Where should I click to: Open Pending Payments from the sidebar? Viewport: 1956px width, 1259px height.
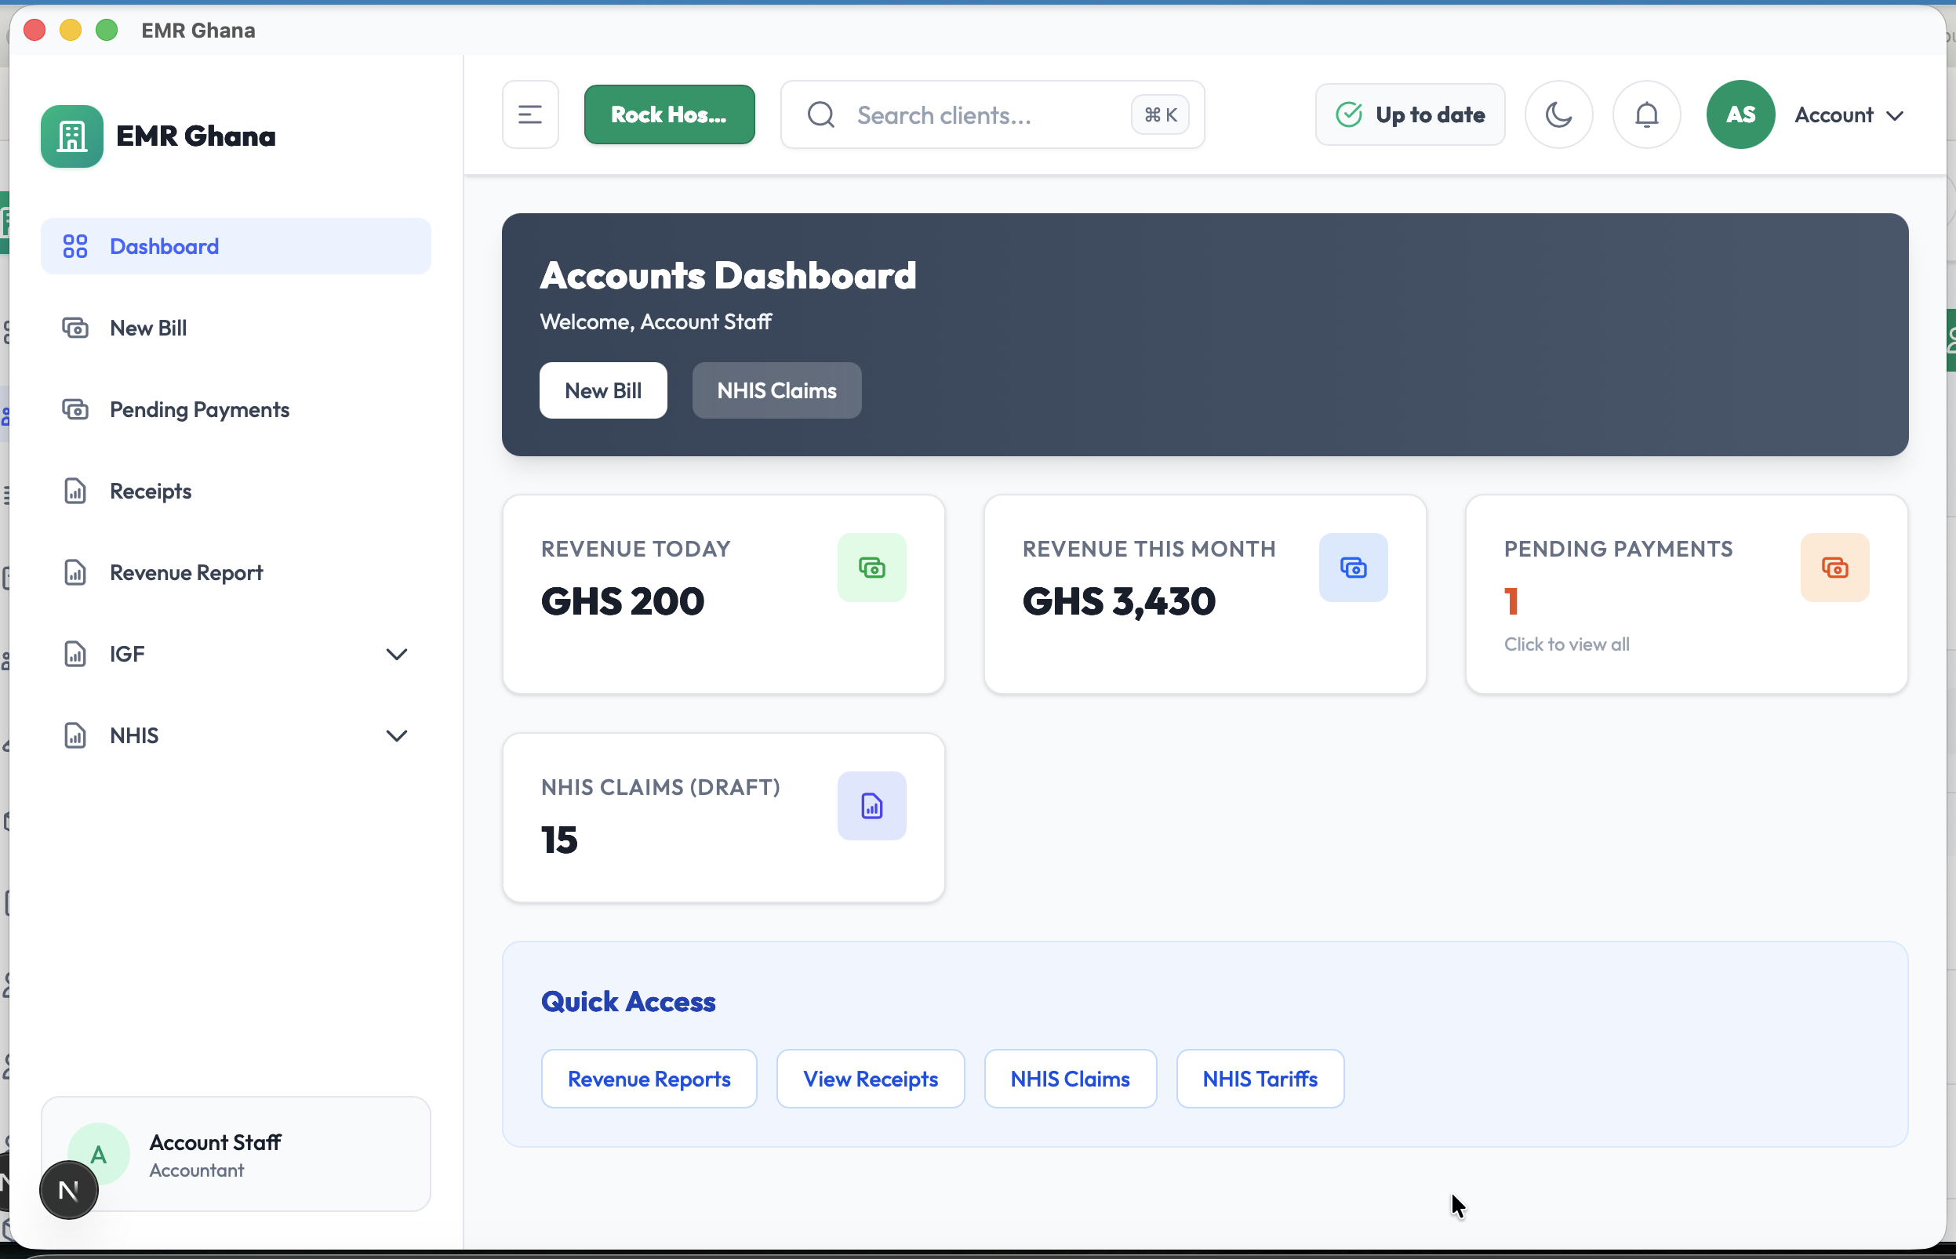[x=199, y=408]
